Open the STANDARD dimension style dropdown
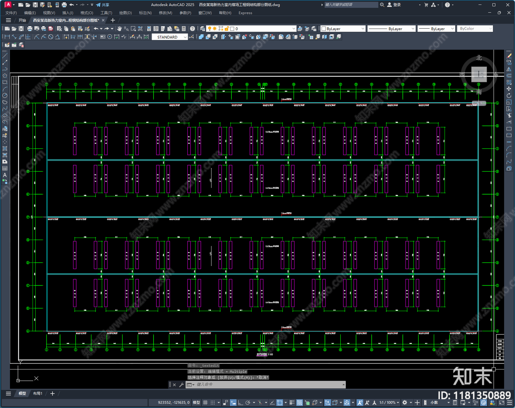This screenshot has width=515, height=408. [x=185, y=37]
